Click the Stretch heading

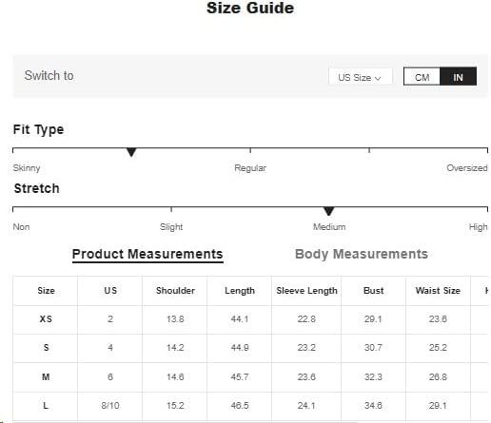click(37, 188)
